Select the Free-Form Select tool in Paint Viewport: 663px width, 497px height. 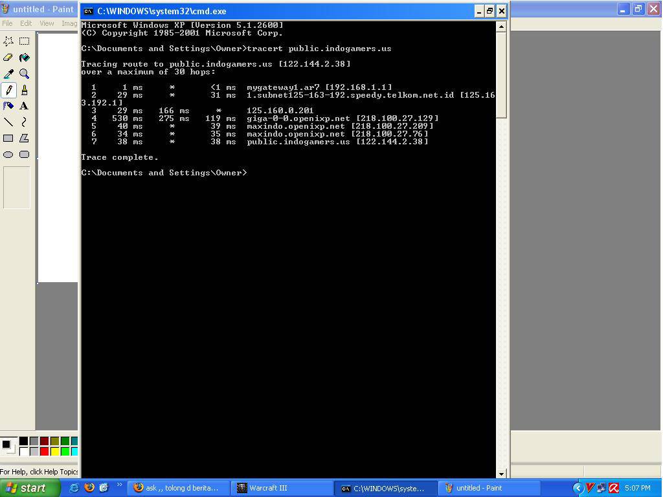tap(8, 41)
